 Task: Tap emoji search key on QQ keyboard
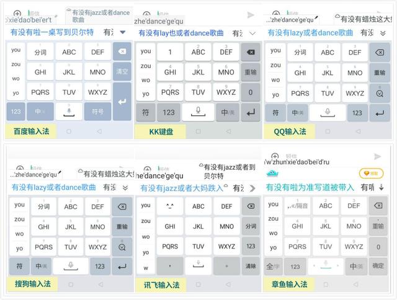coord(380,93)
